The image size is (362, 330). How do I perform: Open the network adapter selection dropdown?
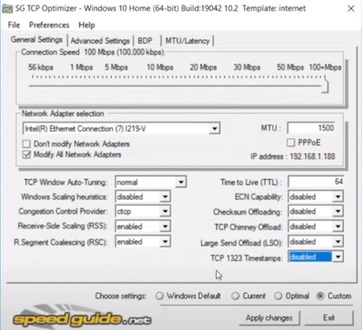click(x=215, y=129)
